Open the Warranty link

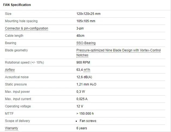(12, 128)
